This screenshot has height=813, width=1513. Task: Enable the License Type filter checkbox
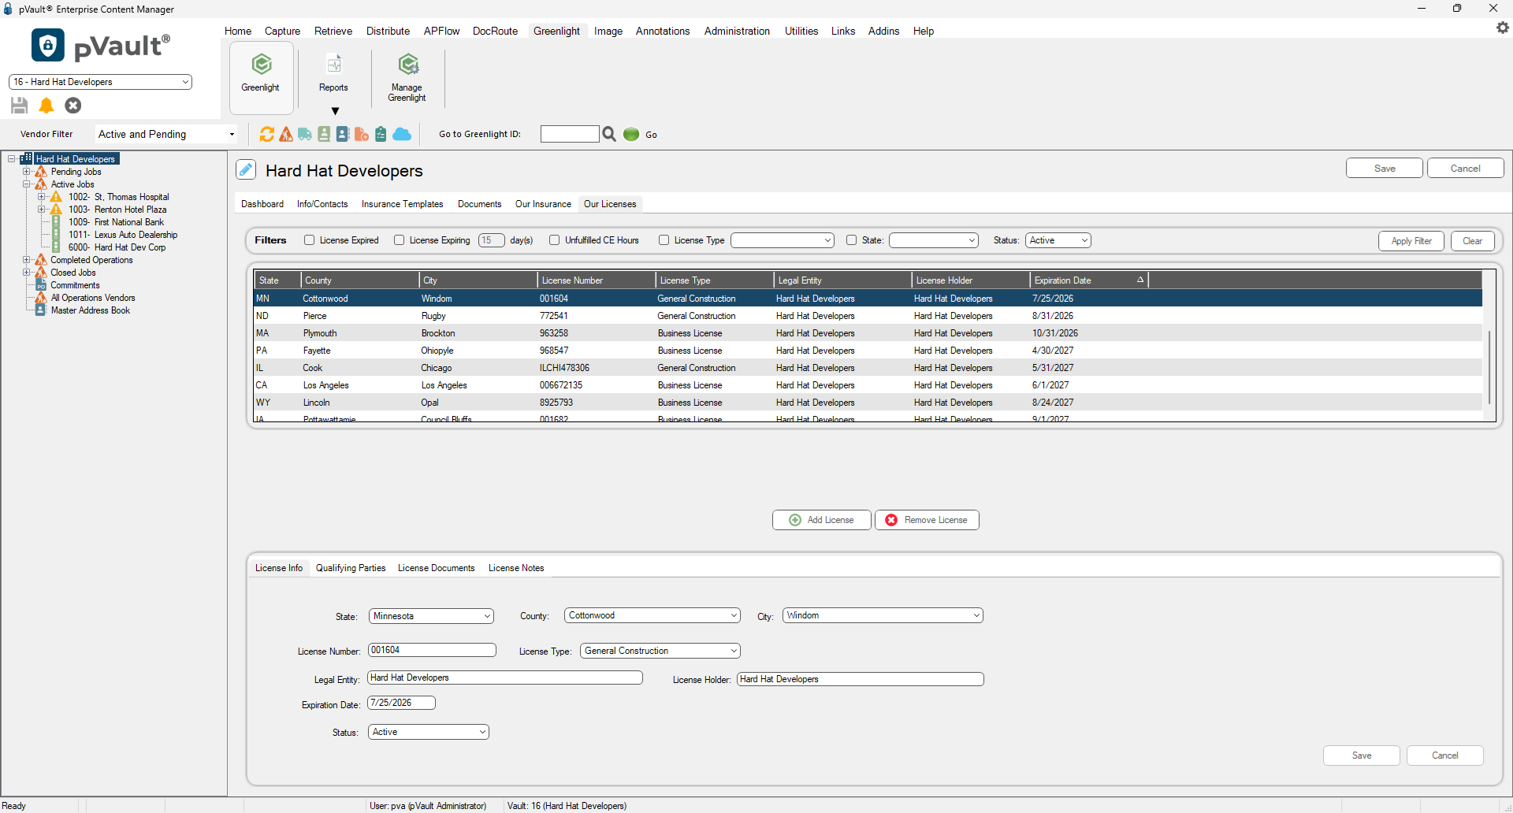[x=664, y=240]
